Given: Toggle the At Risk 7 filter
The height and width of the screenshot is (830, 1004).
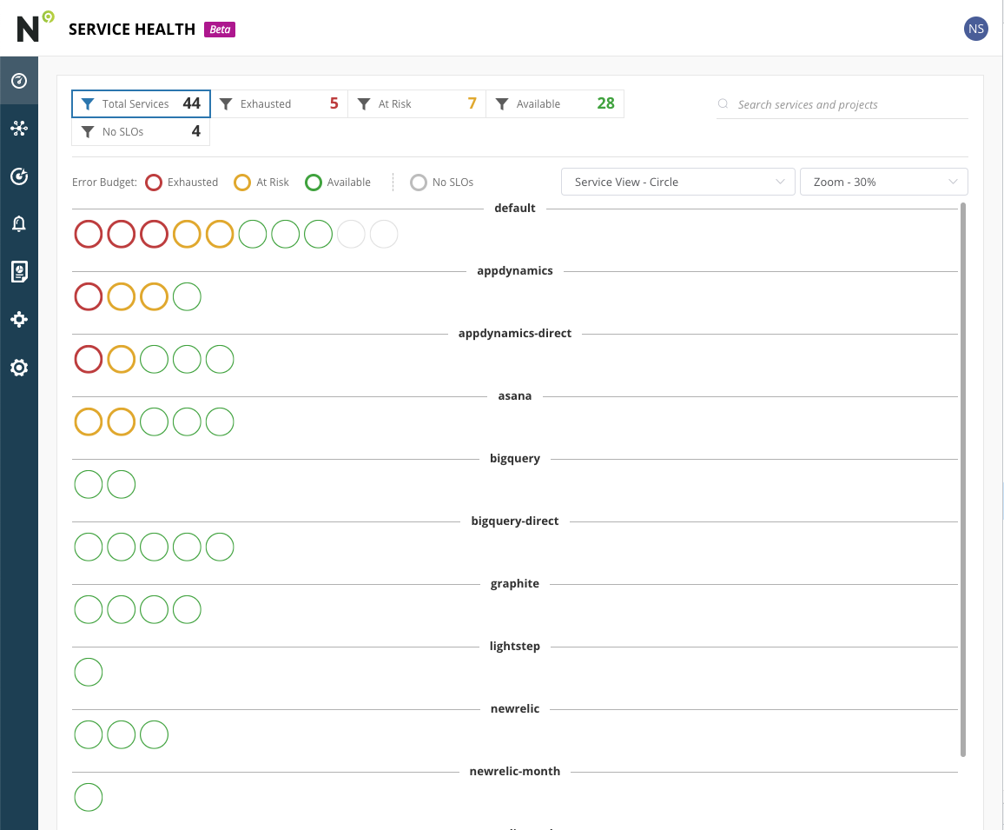Looking at the screenshot, I should pos(417,103).
